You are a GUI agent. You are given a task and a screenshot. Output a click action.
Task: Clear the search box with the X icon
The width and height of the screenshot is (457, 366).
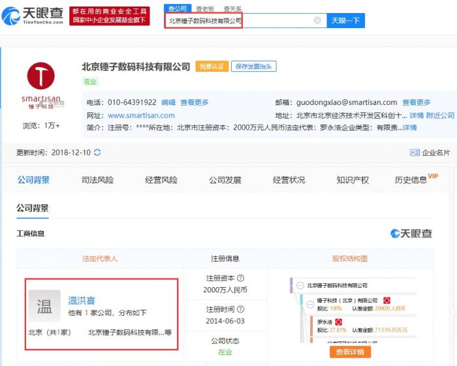tap(317, 20)
